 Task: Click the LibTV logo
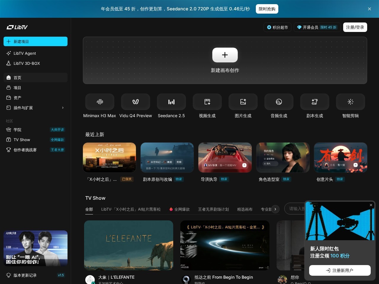tap(17, 27)
